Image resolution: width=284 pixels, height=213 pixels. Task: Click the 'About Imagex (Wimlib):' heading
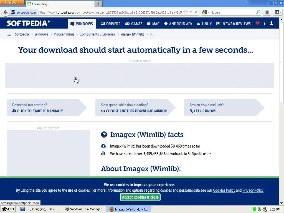[141, 169]
